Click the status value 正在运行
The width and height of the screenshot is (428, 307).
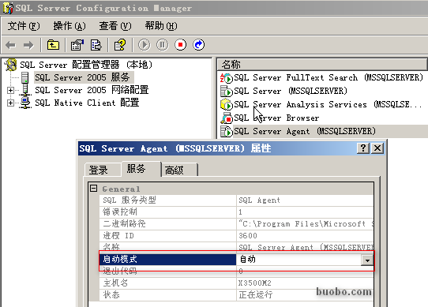[256, 295]
